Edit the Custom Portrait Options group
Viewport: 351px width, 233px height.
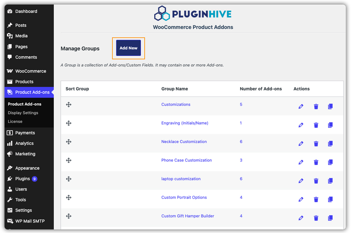[x=301, y=199]
